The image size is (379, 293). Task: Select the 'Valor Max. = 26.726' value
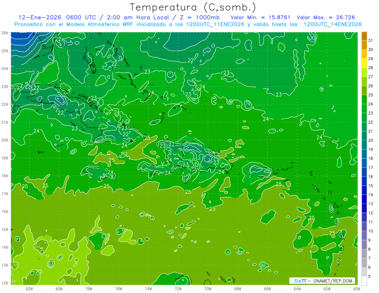point(326,17)
